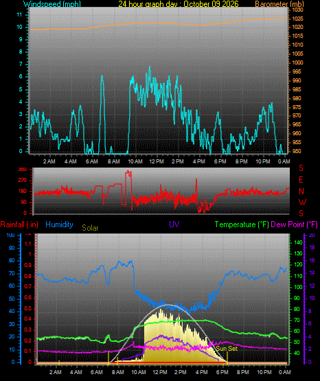Click the 100 humidity axis value
The image size is (320, 381).
(11, 235)
